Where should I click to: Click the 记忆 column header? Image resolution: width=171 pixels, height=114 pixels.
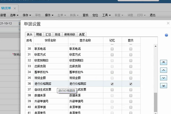(112, 40)
